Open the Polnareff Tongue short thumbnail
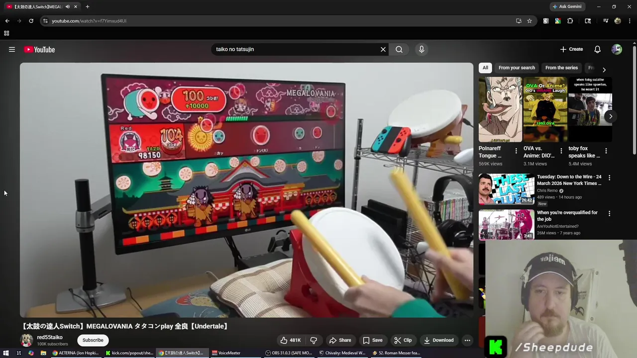 pos(500,109)
